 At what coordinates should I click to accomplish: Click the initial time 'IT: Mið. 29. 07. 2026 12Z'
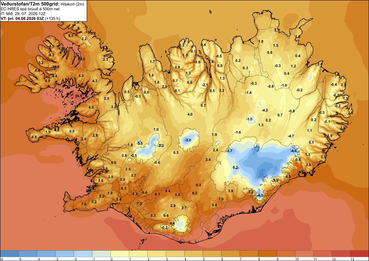coord(23,14)
